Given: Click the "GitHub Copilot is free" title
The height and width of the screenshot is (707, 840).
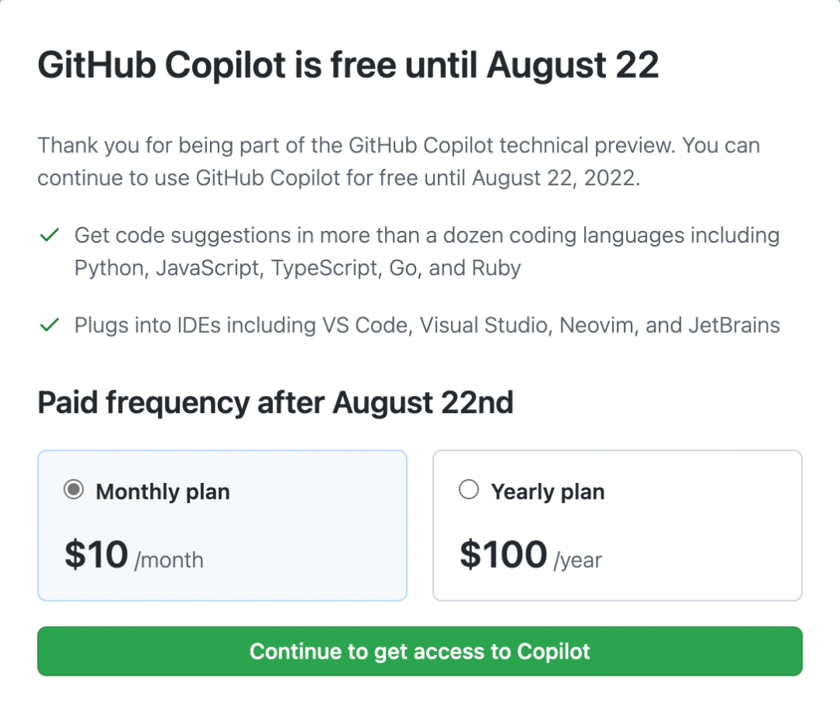Looking at the screenshot, I should 348,65.
